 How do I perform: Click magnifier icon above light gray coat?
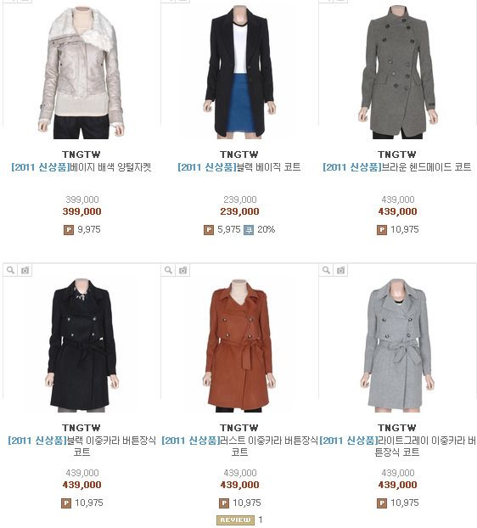tap(326, 270)
